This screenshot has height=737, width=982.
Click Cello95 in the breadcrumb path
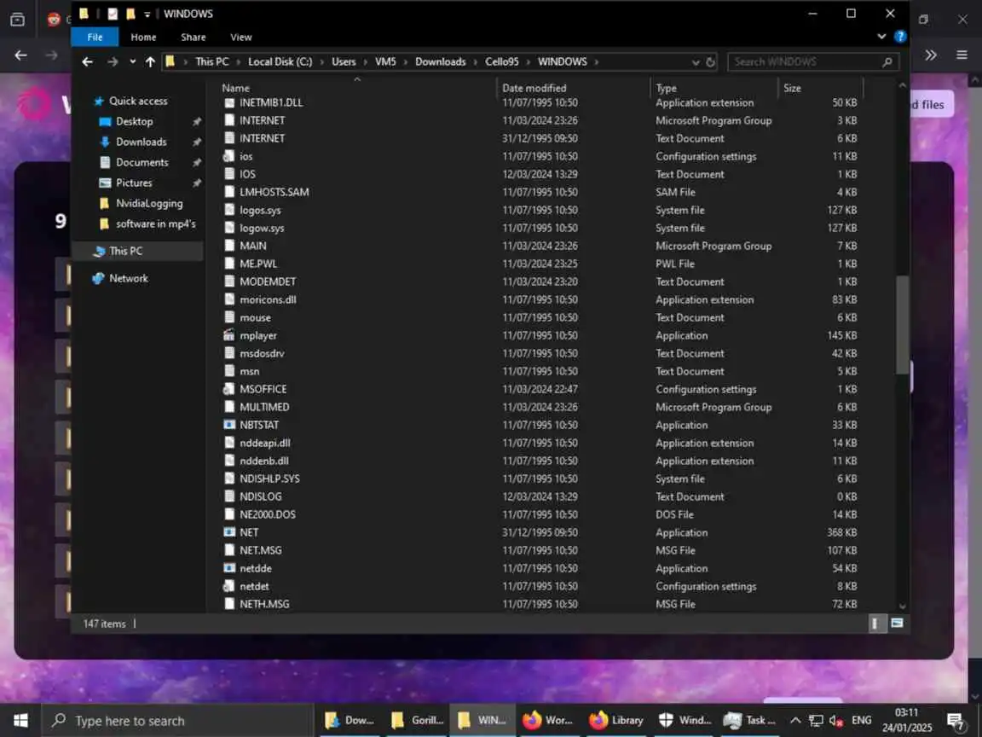(501, 62)
